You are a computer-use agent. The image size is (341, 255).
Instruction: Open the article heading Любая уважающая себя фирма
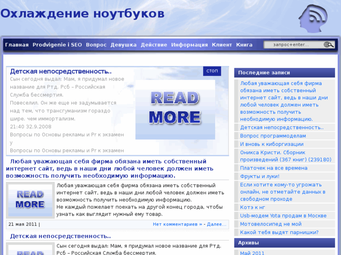tap(110, 168)
